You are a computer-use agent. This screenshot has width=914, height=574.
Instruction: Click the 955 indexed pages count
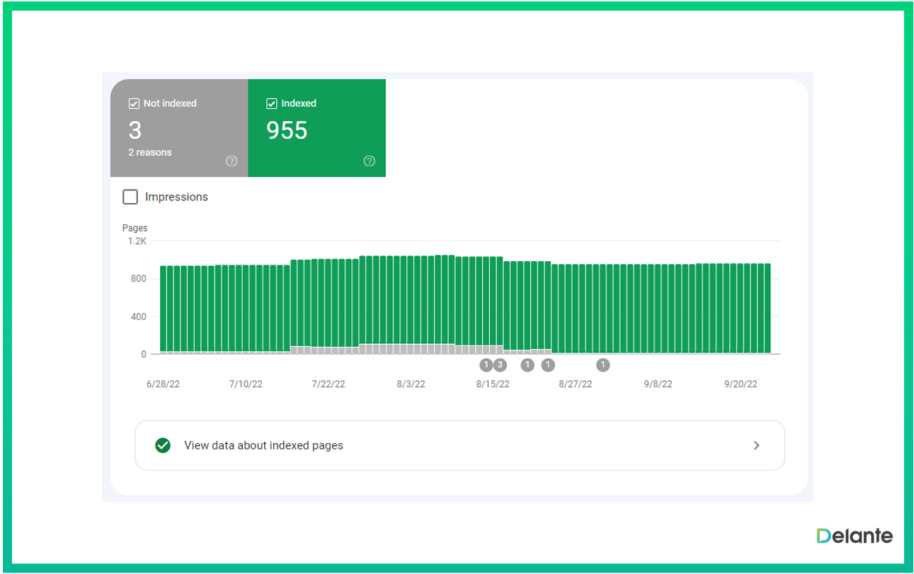point(287,130)
